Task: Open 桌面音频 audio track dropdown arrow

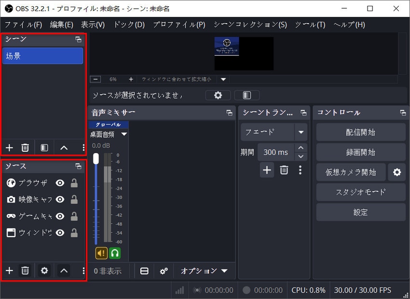Action: coord(124,134)
